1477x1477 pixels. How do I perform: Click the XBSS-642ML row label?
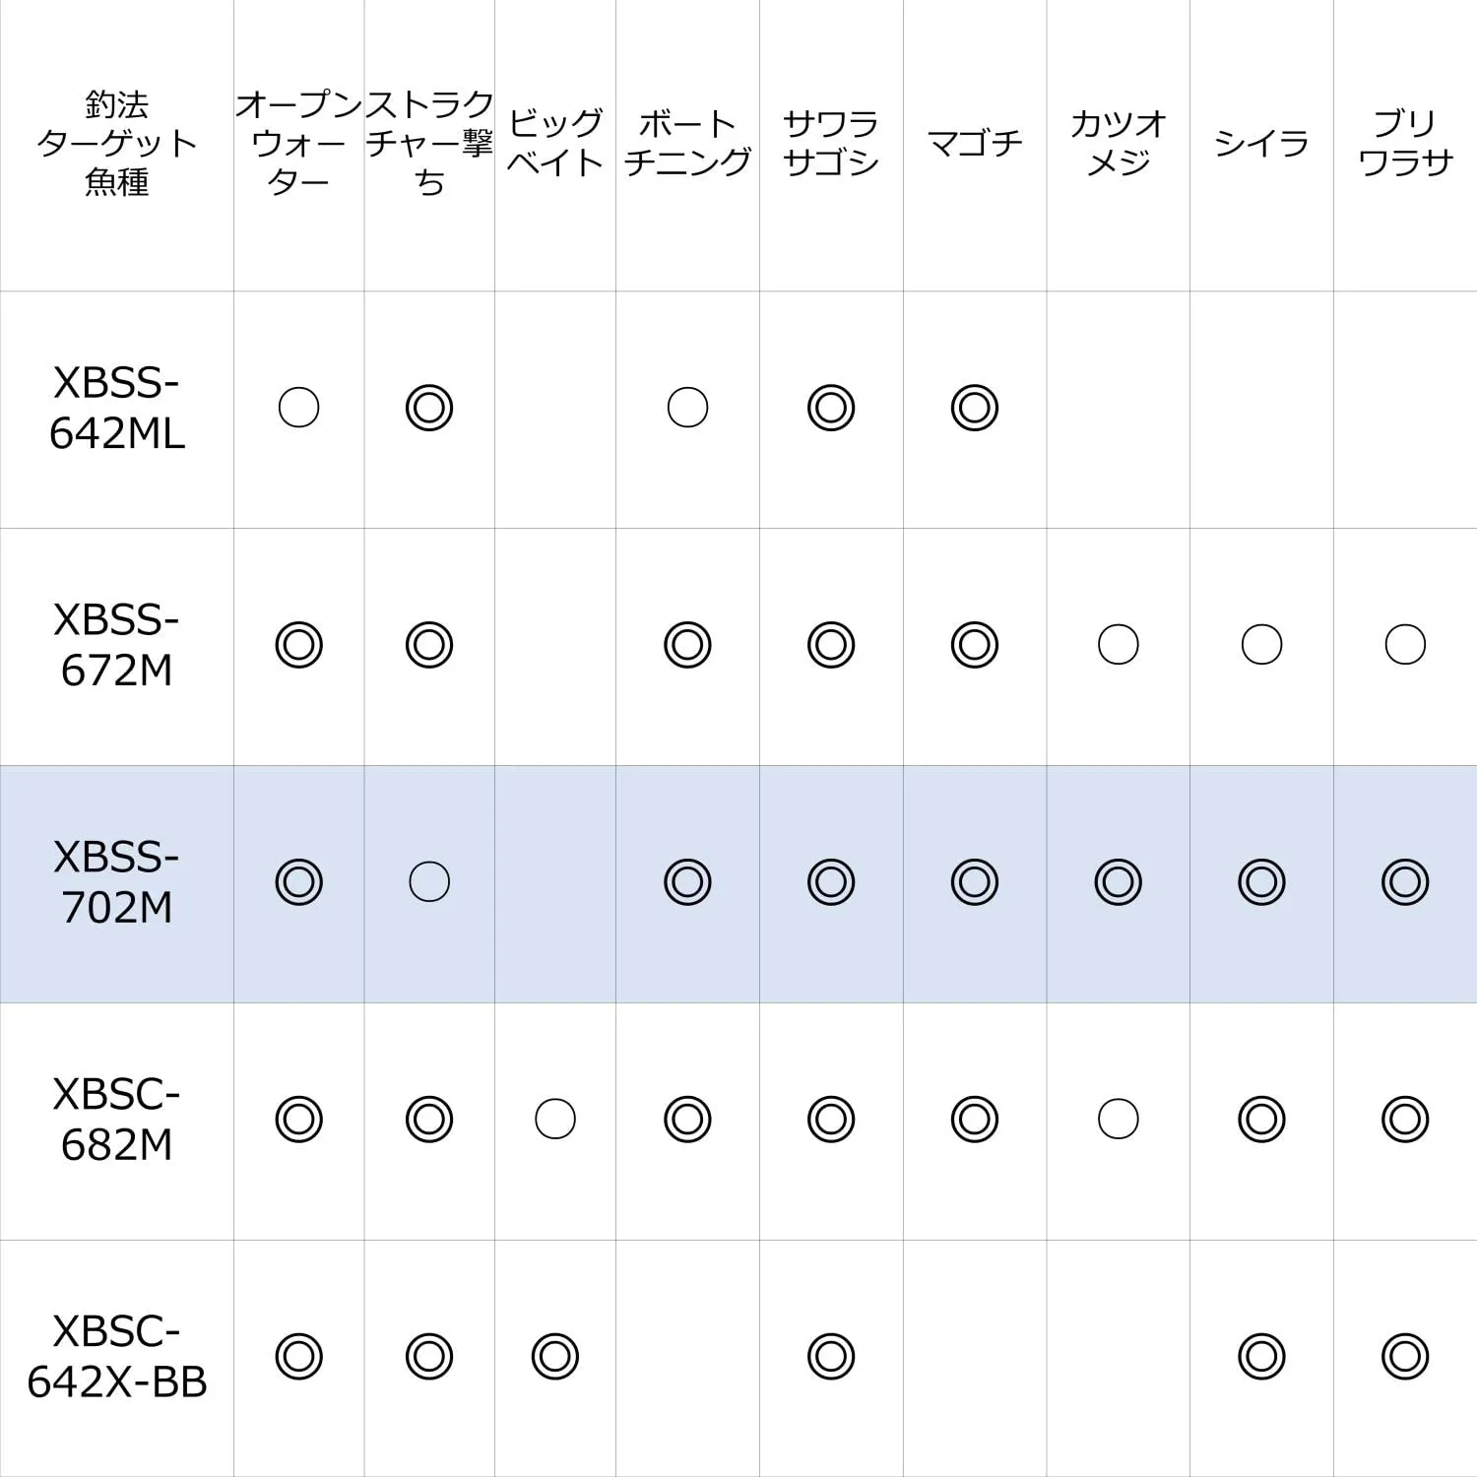pos(116,408)
